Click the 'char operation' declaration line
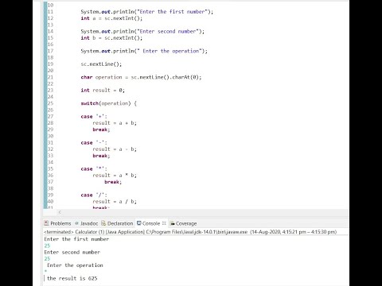Screen dimensions: 382x286 (x=141, y=77)
